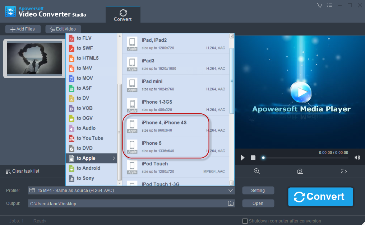This screenshot has width=365, height=225.
Task: Select the video thumbnail in task list
Action: [x=32, y=58]
